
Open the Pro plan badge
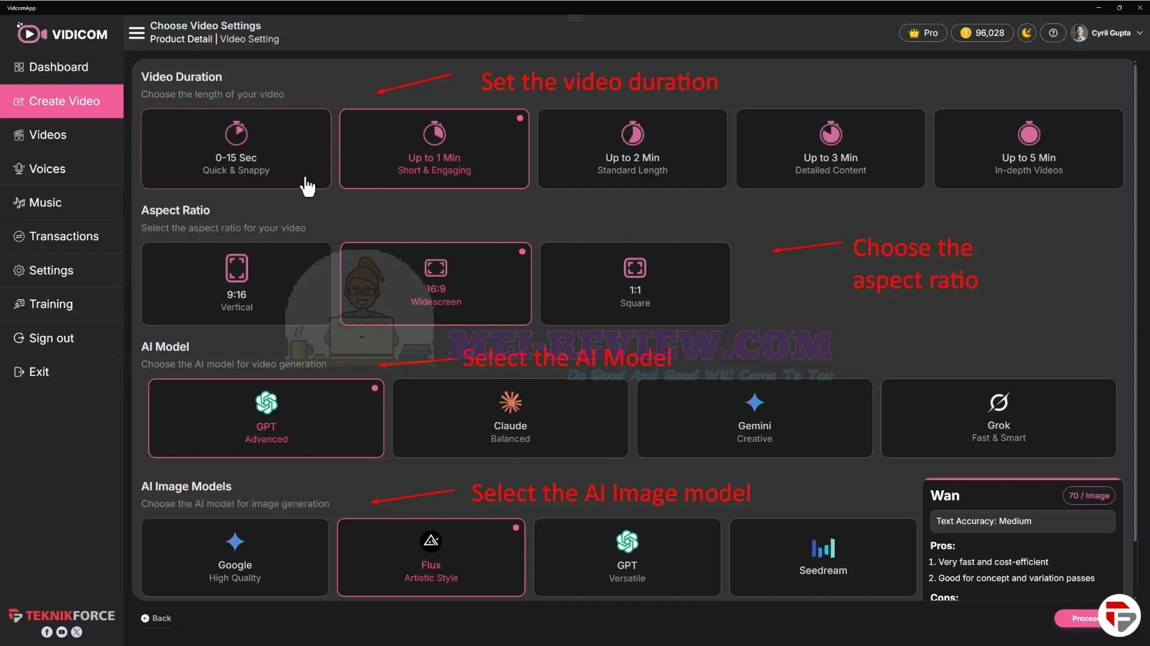[x=923, y=33]
